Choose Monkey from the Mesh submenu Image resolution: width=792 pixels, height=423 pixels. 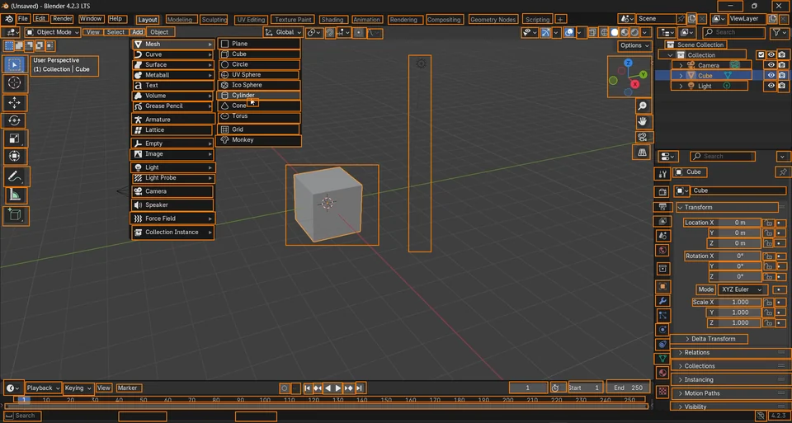258,140
